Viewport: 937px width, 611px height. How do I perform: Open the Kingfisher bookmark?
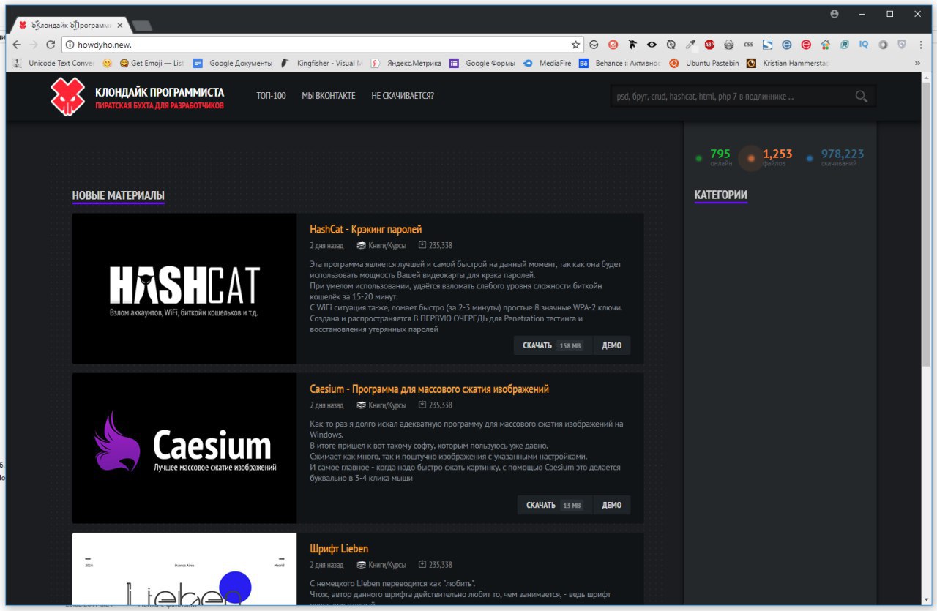pyautogui.click(x=322, y=64)
